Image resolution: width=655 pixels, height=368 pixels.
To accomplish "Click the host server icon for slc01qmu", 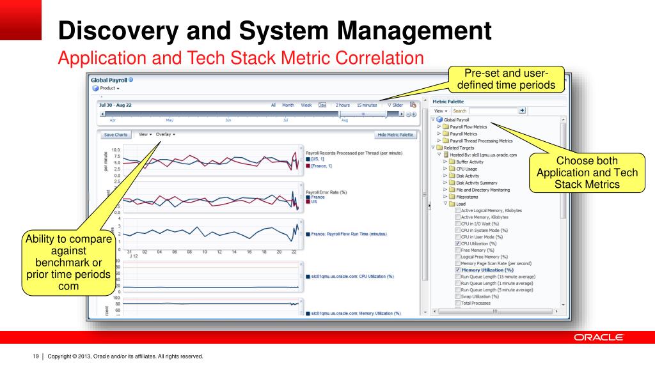I will [x=446, y=155].
